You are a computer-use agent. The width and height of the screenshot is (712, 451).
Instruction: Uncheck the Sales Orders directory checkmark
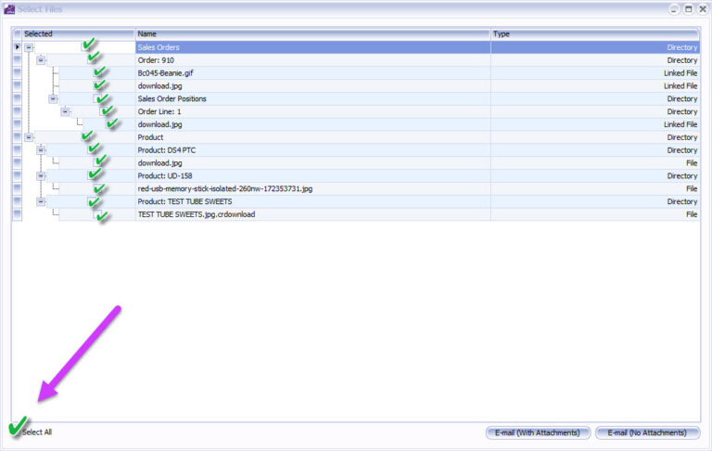click(x=89, y=45)
